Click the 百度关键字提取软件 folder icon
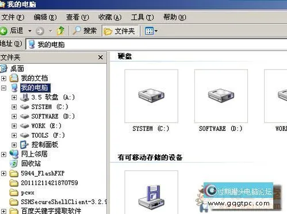Image resolution: width=287 pixels, height=214 pixels. [x=14, y=211]
